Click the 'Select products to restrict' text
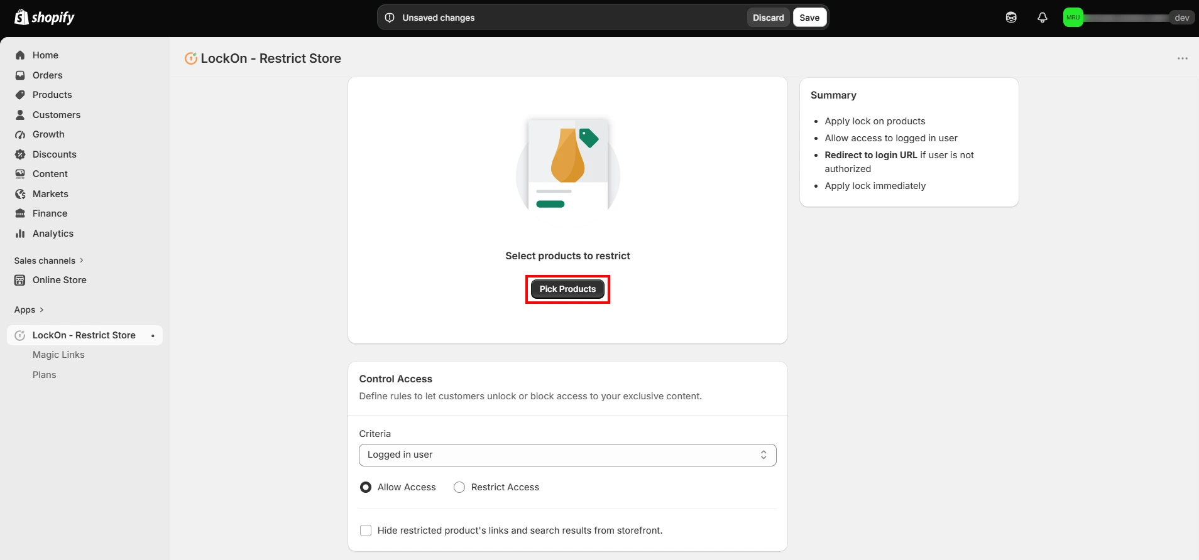 567,256
